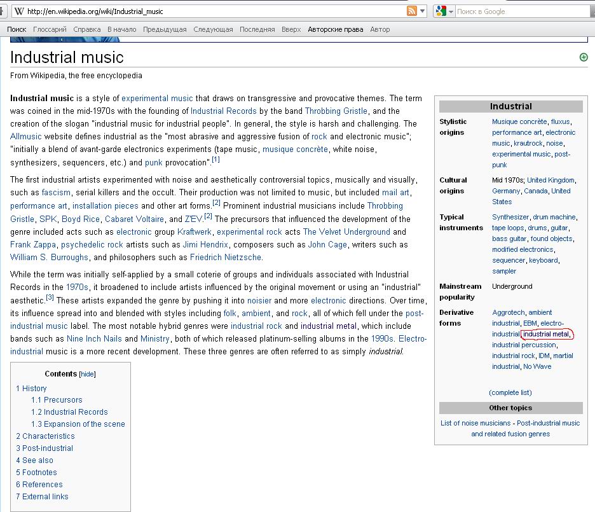This screenshot has height=512, width=595.
Task: Open the 1990s link
Action: point(382,338)
